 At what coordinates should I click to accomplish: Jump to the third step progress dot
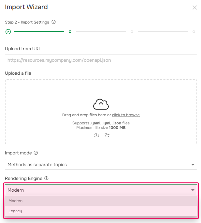tap(132, 32)
